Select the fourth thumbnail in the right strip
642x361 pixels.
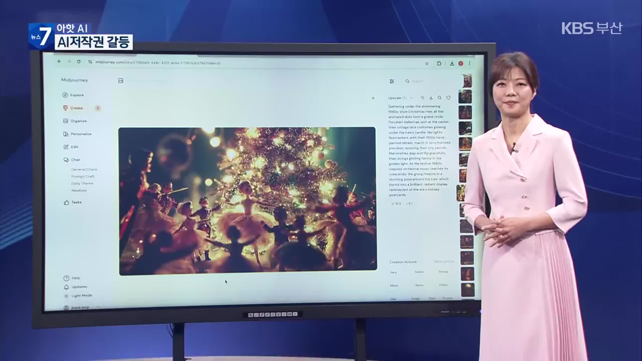[465, 128]
